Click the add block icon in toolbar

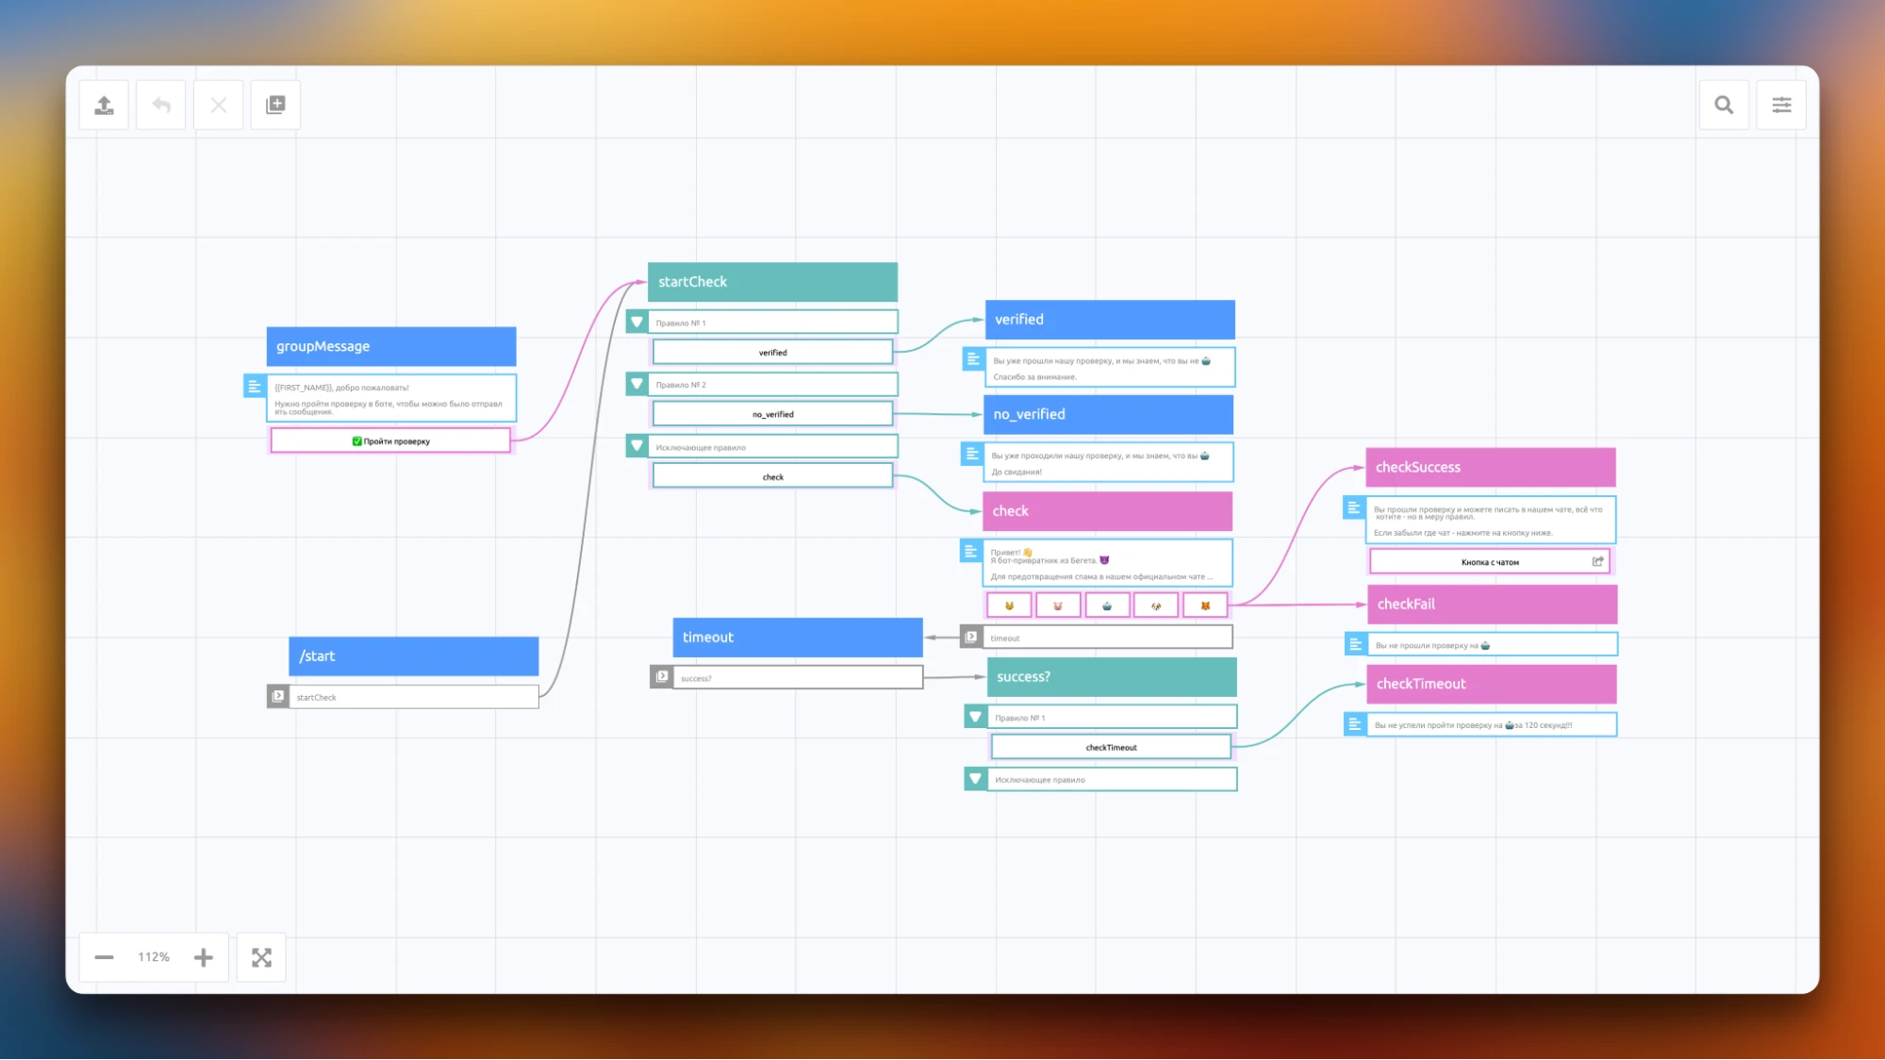pos(275,105)
